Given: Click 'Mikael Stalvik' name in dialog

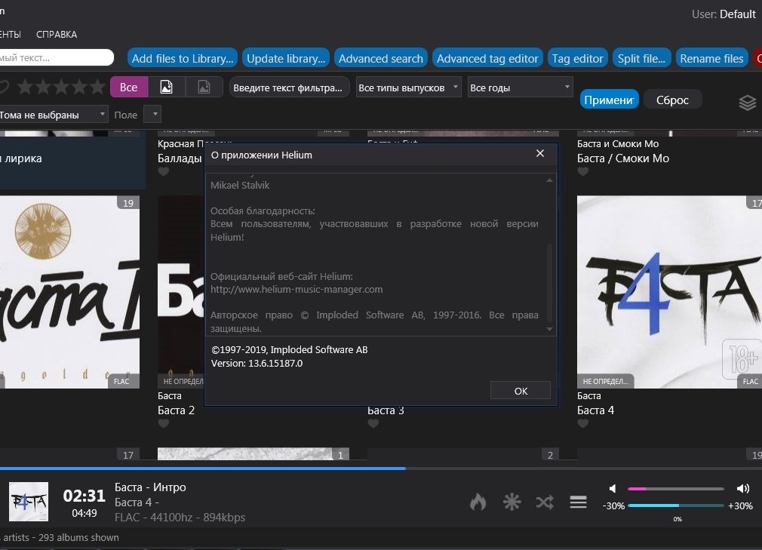Looking at the screenshot, I should pyautogui.click(x=240, y=185).
